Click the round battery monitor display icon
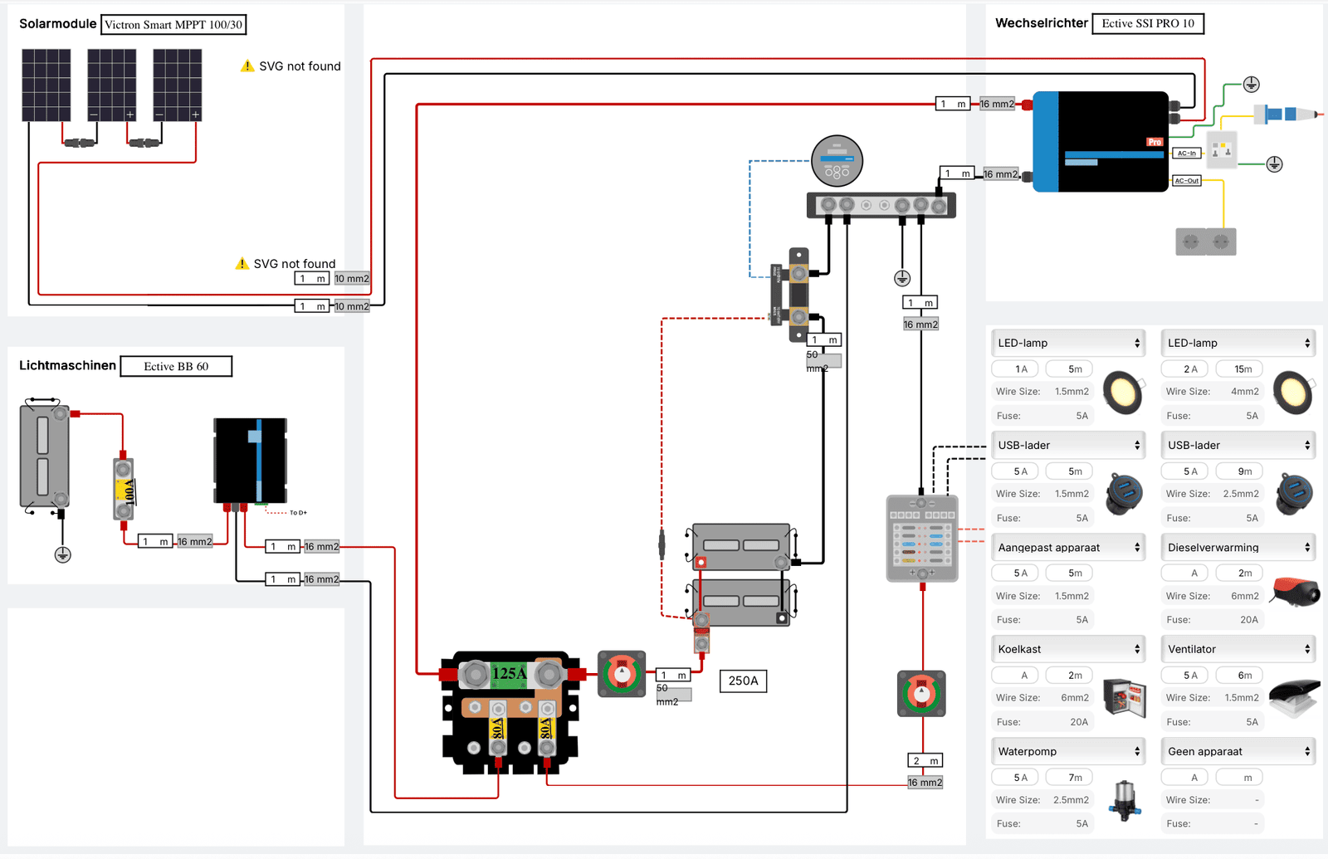The height and width of the screenshot is (859, 1328). tap(838, 160)
